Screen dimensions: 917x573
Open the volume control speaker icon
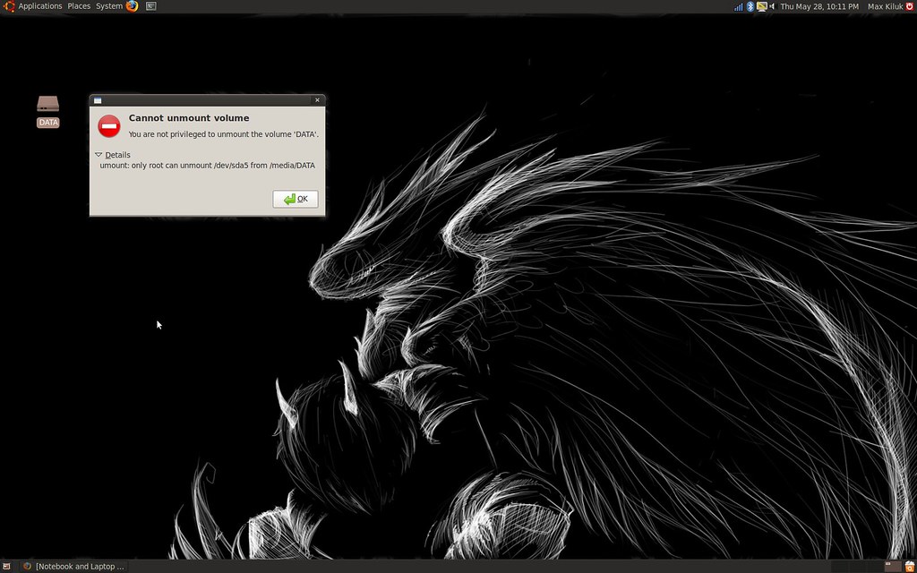pos(772,6)
